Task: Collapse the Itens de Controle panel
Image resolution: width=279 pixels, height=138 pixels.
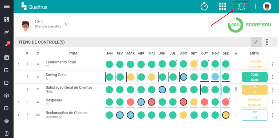Action: click(256, 42)
